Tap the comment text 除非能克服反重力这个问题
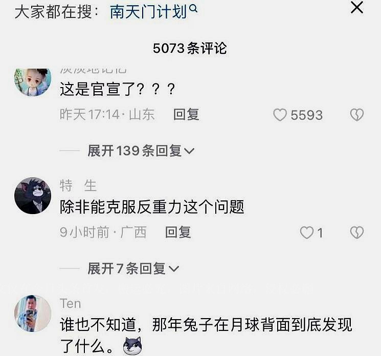 [x=152, y=207]
